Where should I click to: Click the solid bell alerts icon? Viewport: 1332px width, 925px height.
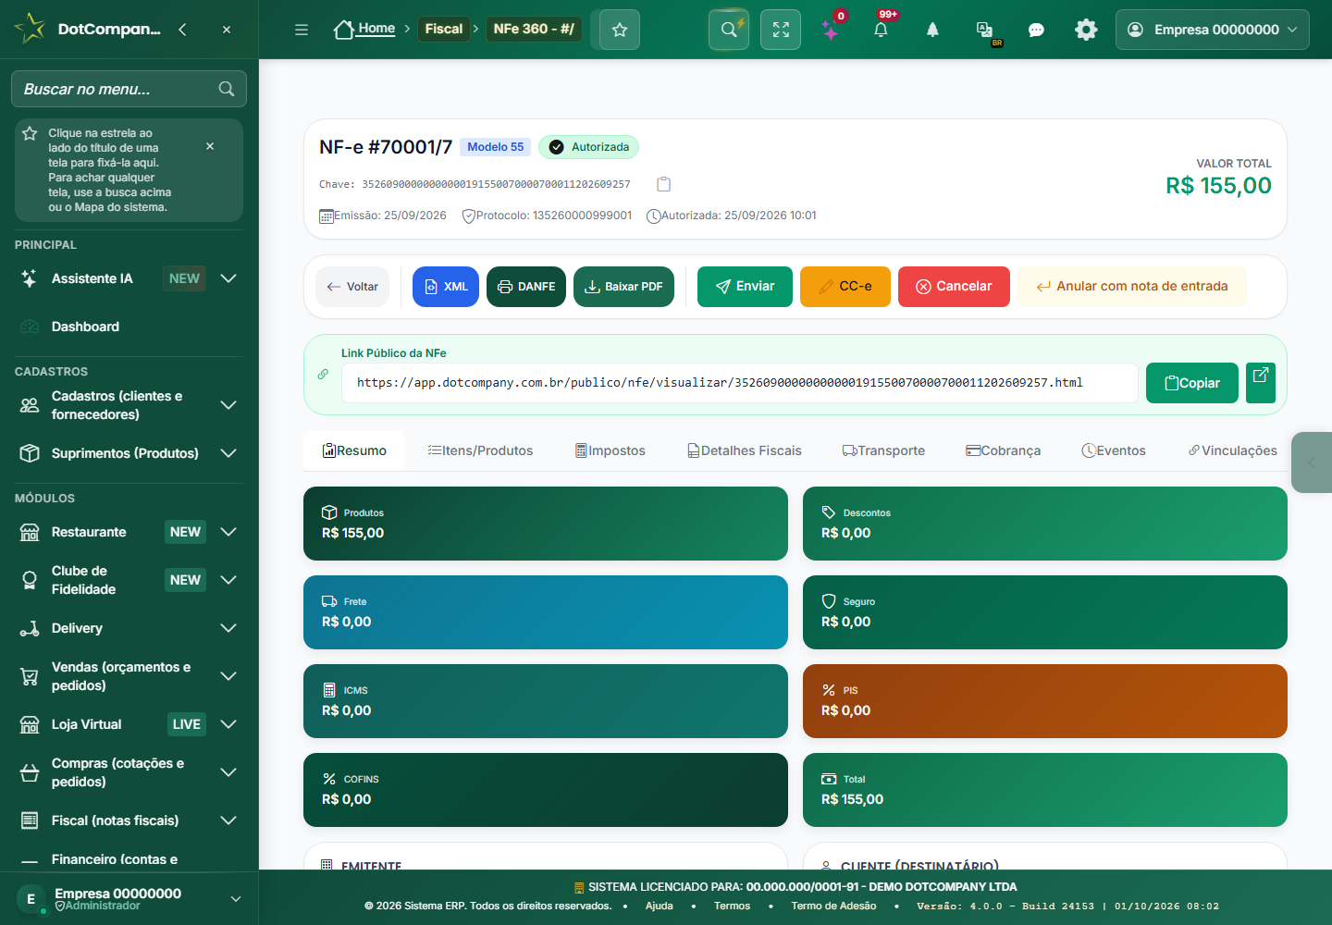pos(932,30)
